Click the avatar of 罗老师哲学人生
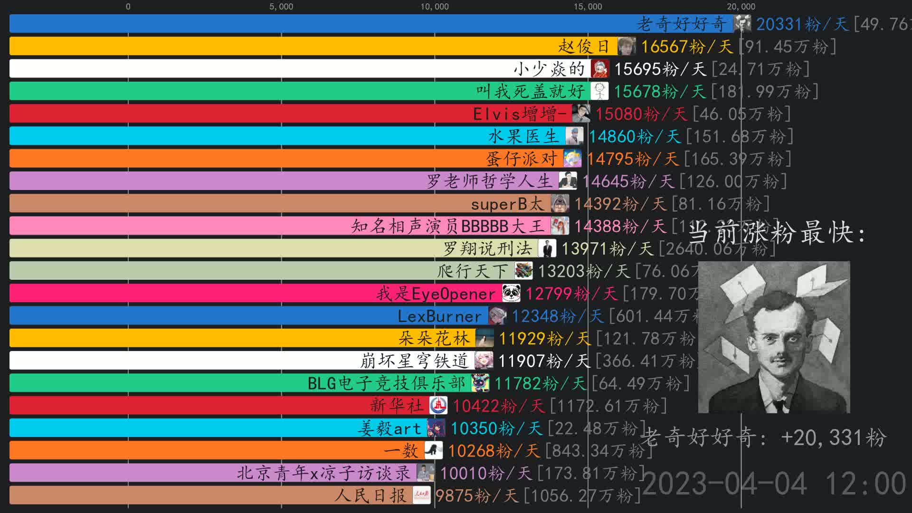Screen dimensions: 912x513 568,181
